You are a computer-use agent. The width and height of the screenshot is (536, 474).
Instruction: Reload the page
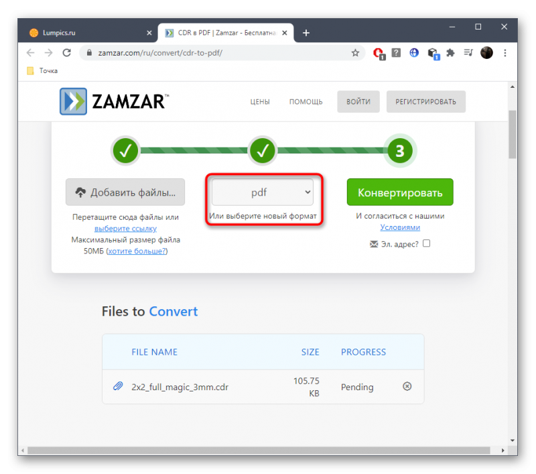click(x=66, y=53)
